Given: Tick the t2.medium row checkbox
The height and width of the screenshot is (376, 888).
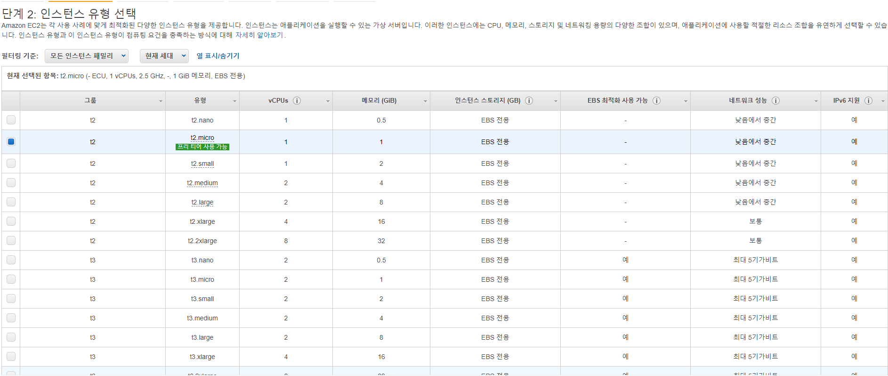Looking at the screenshot, I should [x=11, y=182].
